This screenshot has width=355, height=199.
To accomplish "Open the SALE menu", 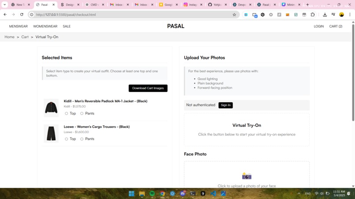I will tap(67, 26).
